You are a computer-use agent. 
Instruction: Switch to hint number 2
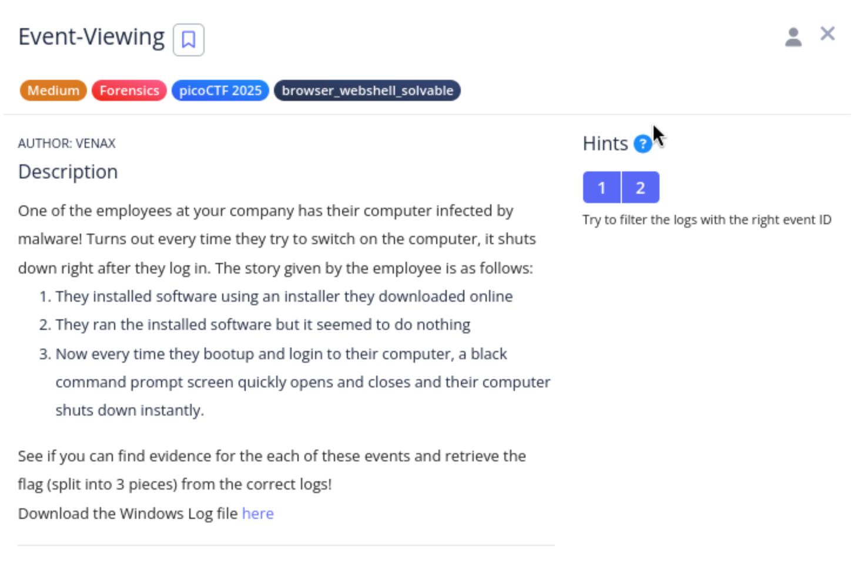640,187
